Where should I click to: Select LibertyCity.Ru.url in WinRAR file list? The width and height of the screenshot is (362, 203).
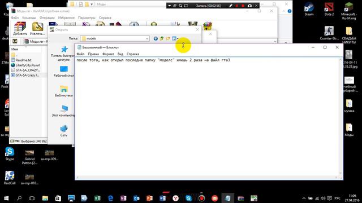pos(25,65)
